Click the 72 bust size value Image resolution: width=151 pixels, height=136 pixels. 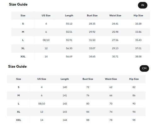tap(88, 87)
